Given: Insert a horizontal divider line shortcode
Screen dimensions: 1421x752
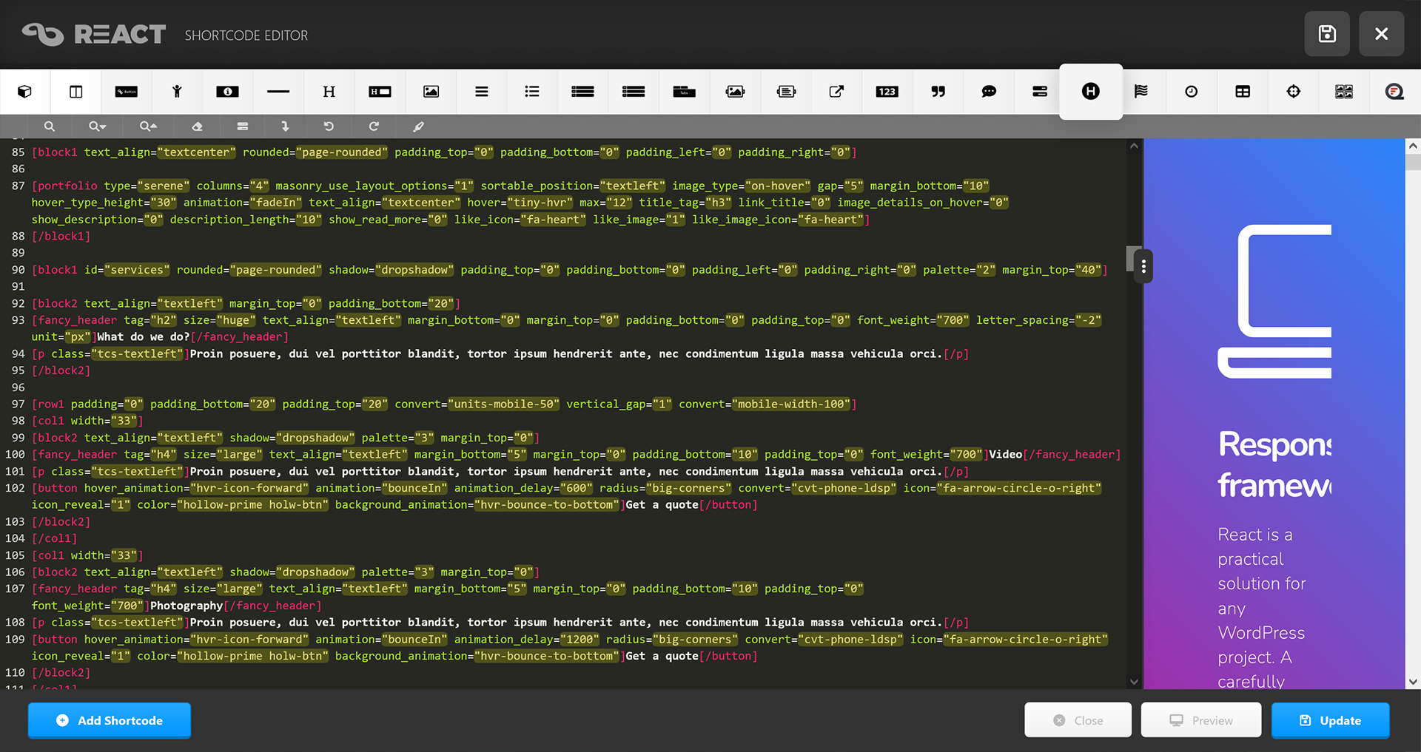Looking at the screenshot, I should click(278, 92).
